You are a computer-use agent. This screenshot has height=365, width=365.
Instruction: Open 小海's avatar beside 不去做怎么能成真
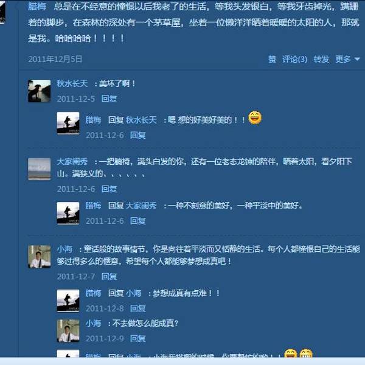[68, 330]
